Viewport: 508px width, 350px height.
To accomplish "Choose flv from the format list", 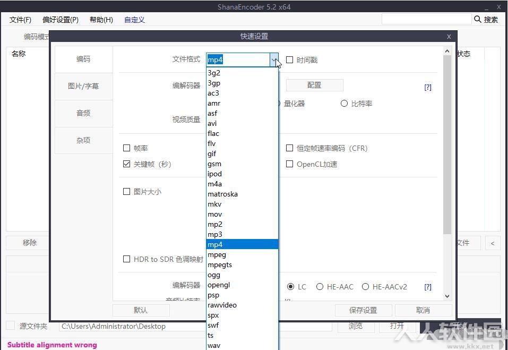I will point(243,143).
